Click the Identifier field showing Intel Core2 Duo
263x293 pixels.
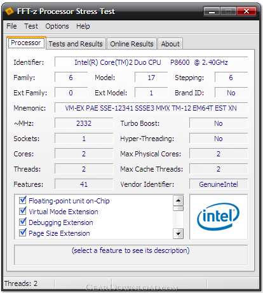tap(151, 62)
